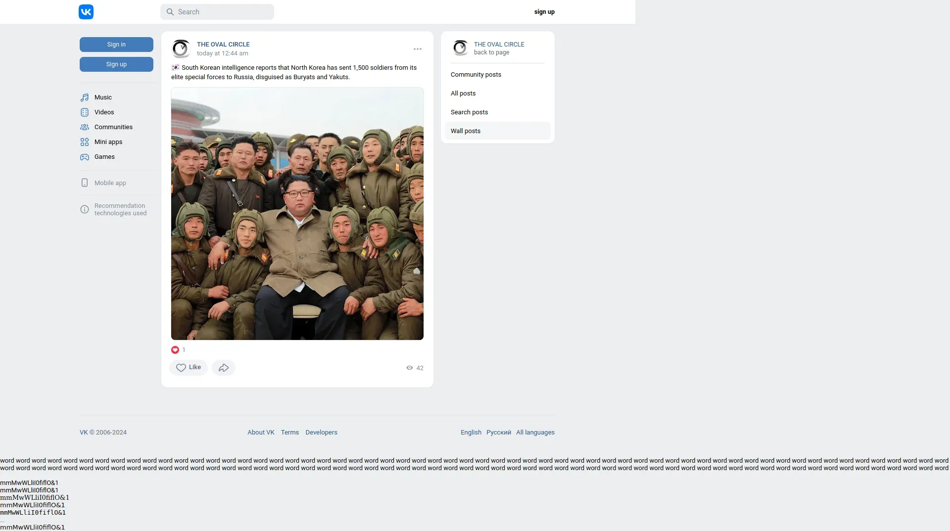
Task: Click the back to page link
Action: [491, 52]
